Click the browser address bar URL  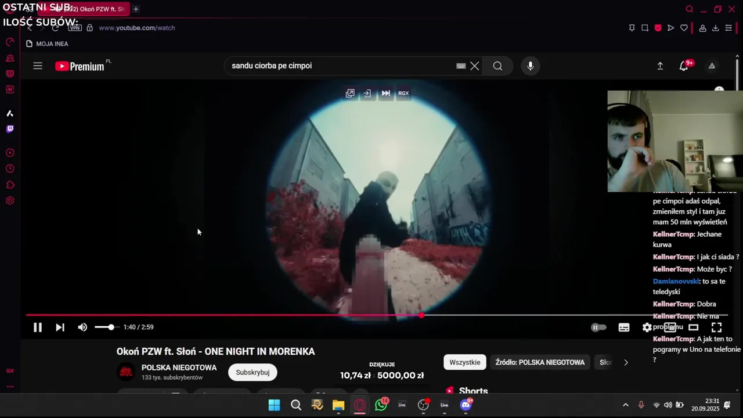(136, 28)
